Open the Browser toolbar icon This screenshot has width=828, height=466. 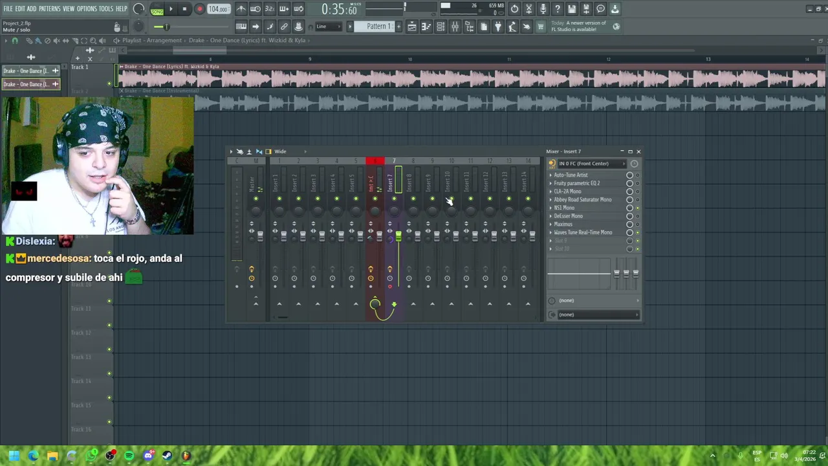(469, 27)
